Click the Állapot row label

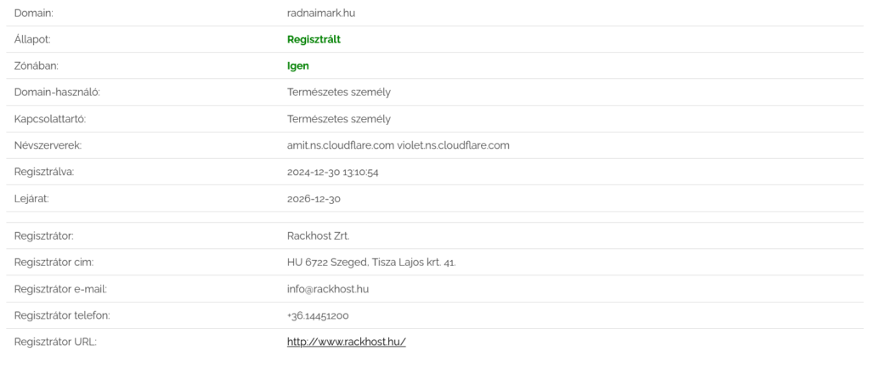pos(33,39)
